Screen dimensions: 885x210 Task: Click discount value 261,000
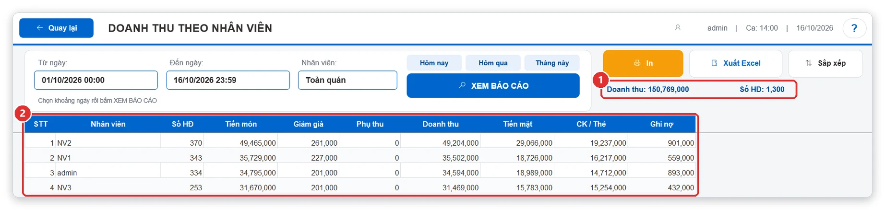pos(324,143)
